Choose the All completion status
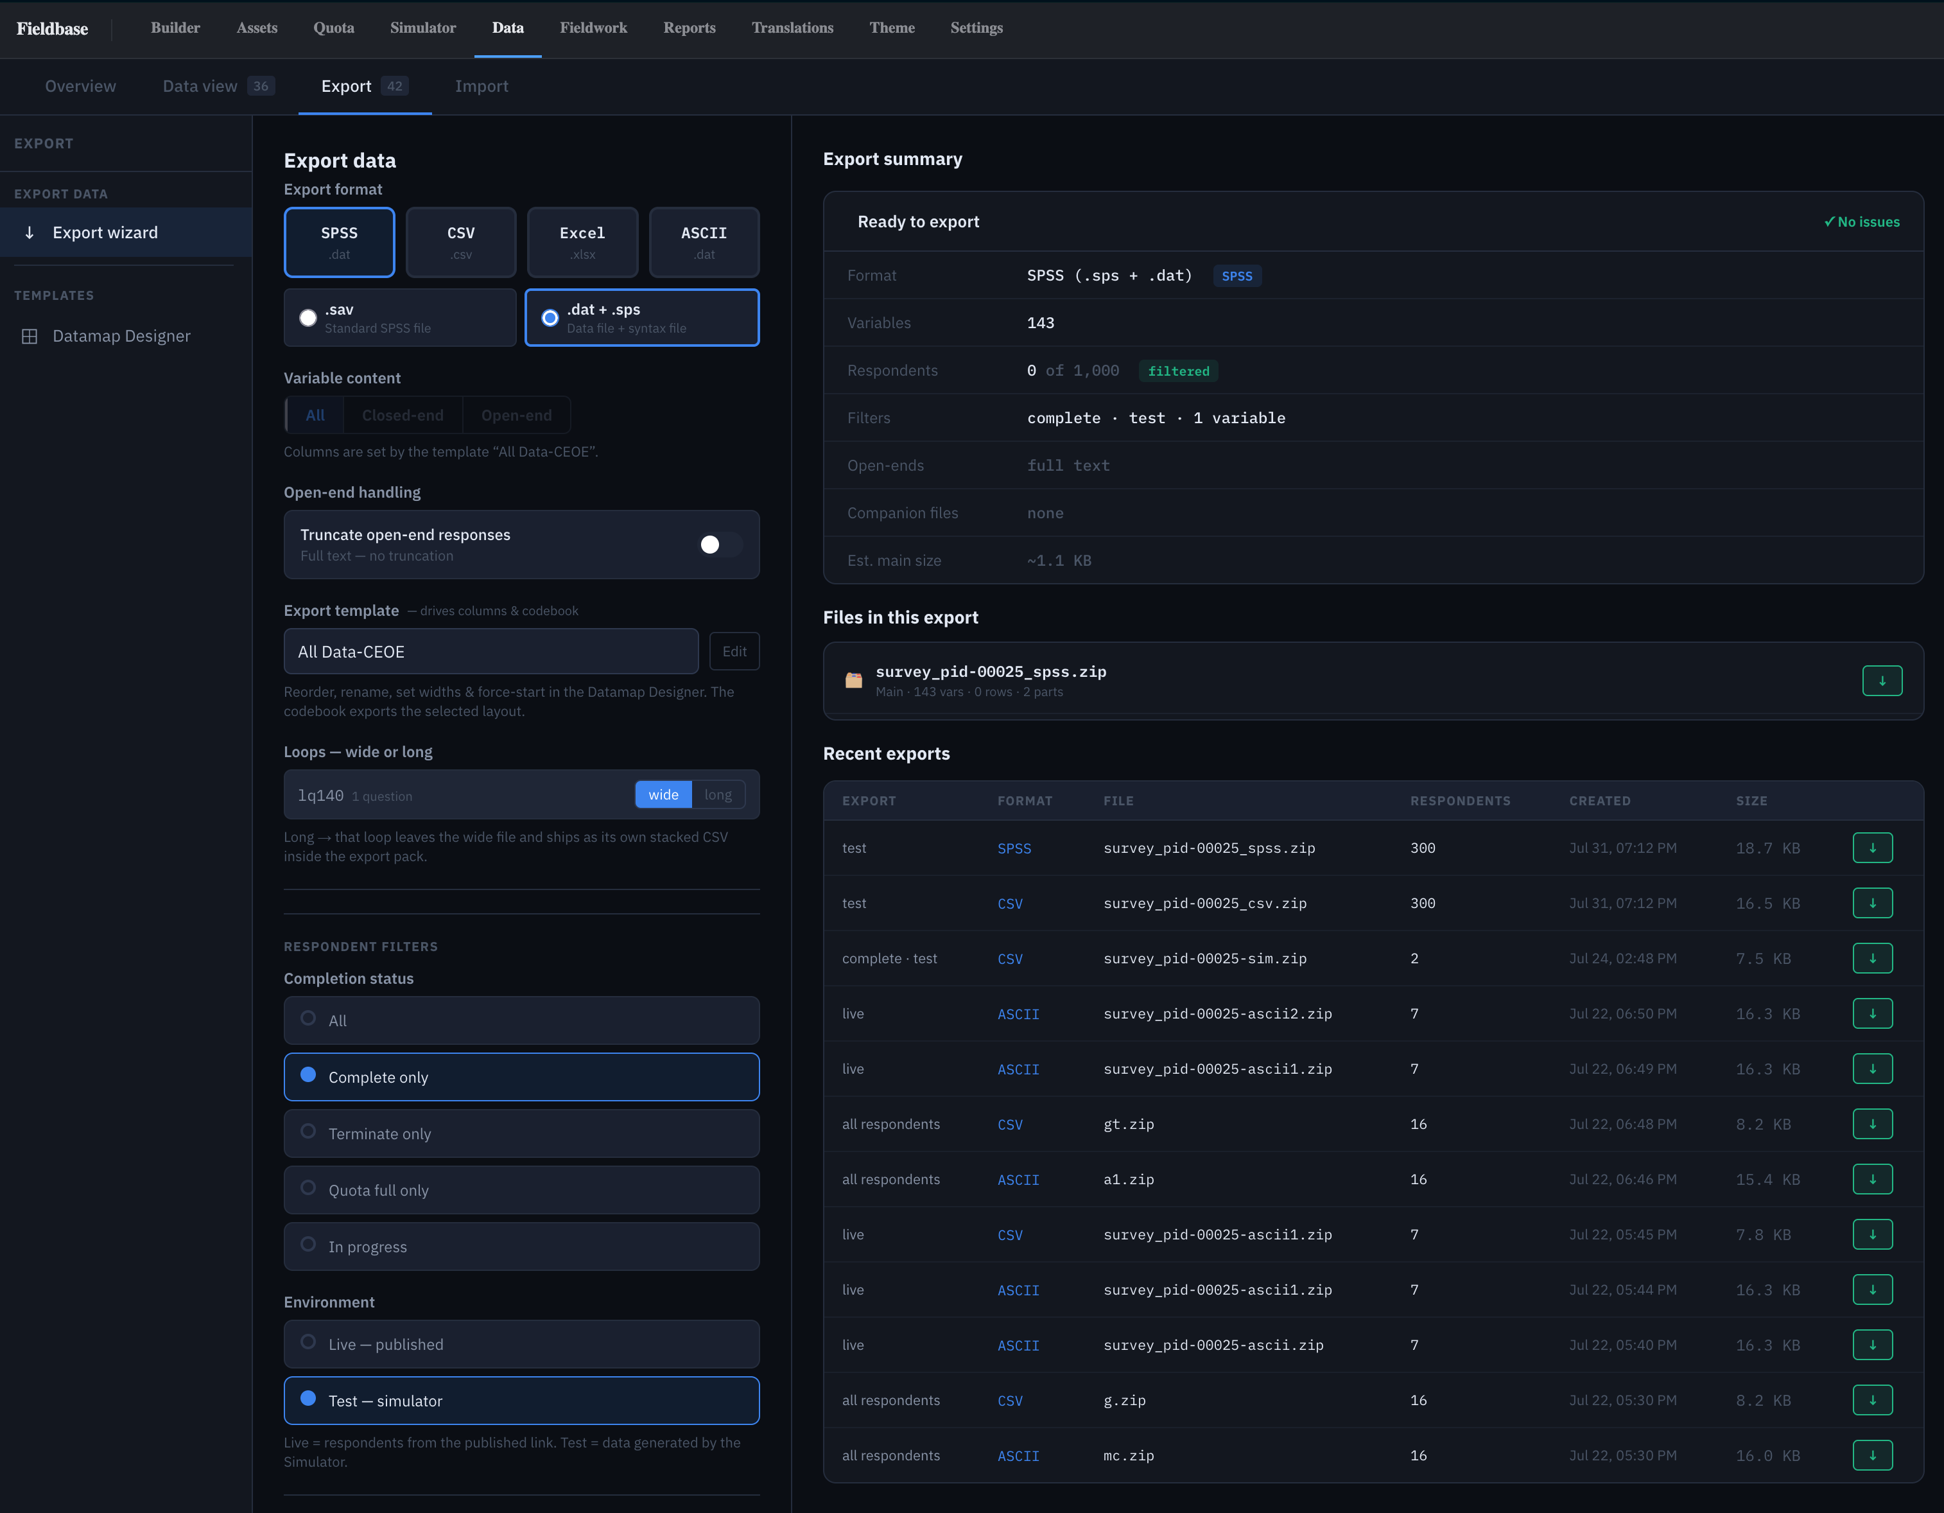This screenshot has width=1944, height=1513. [x=521, y=1020]
